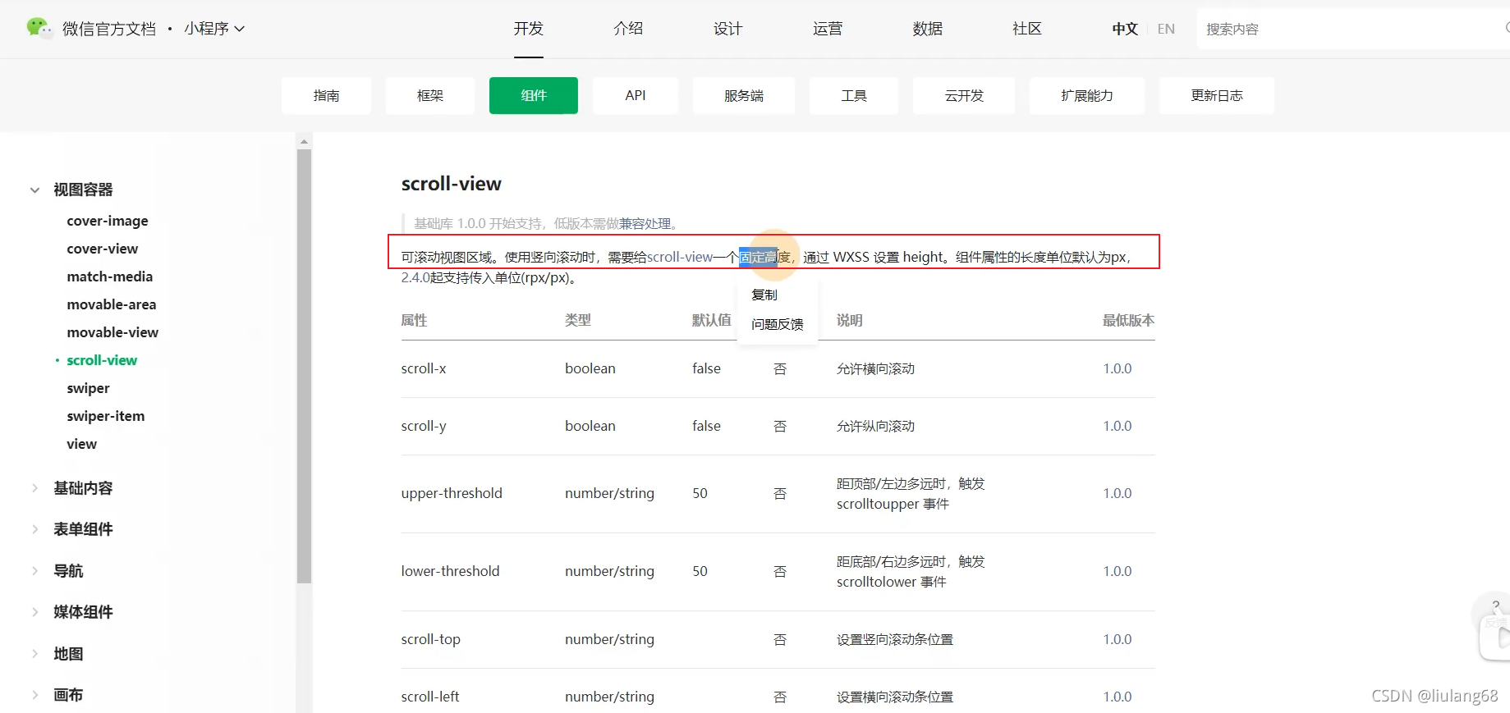Click the 类型 column header

[578, 320]
